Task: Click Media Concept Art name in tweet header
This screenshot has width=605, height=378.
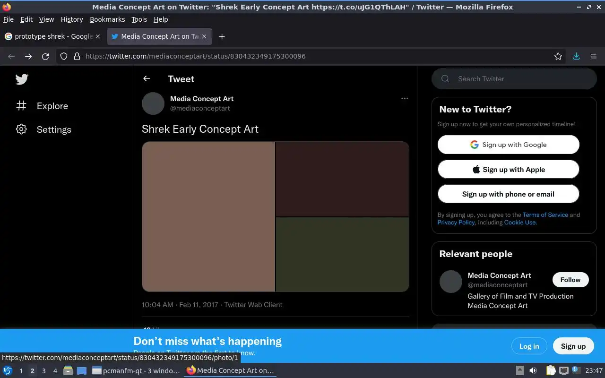Action: [x=202, y=99]
